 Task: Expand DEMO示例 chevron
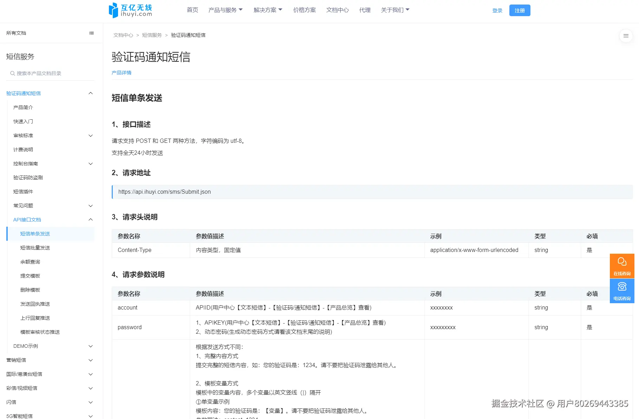click(91, 346)
